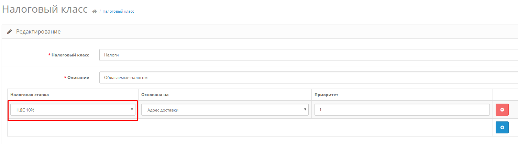The height and width of the screenshot is (144, 518).
Task: Add a new rule with blue plus button
Action: [x=502, y=127]
